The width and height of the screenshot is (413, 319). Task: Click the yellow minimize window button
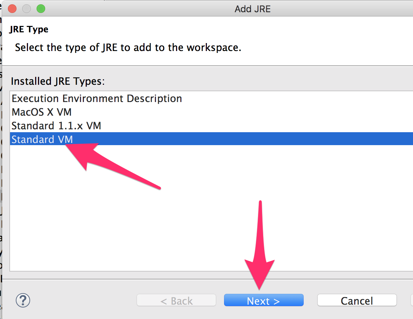point(27,9)
